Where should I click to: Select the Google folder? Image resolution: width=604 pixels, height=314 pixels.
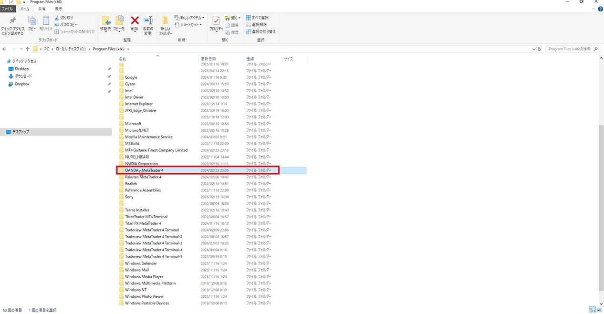click(131, 77)
